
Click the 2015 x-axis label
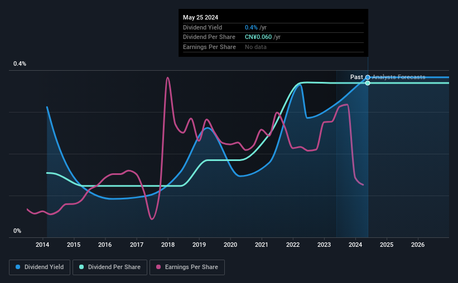pos(74,245)
